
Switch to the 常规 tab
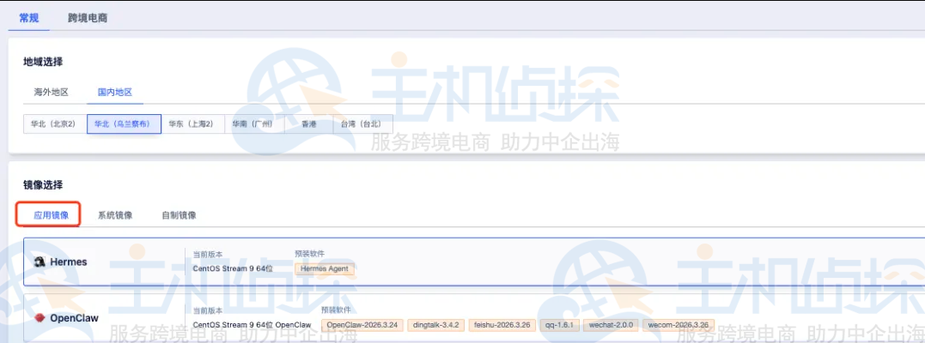click(29, 18)
